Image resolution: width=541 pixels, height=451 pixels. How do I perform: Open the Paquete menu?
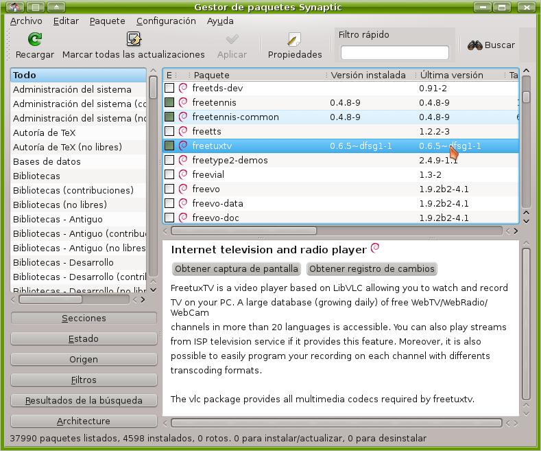click(107, 21)
